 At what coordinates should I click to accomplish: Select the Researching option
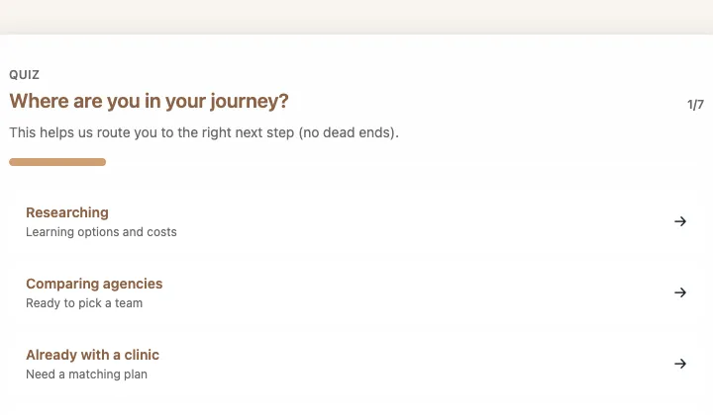[67, 212]
